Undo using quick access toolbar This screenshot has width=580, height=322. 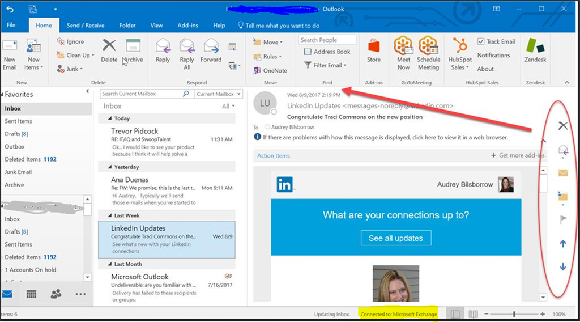coord(10,9)
